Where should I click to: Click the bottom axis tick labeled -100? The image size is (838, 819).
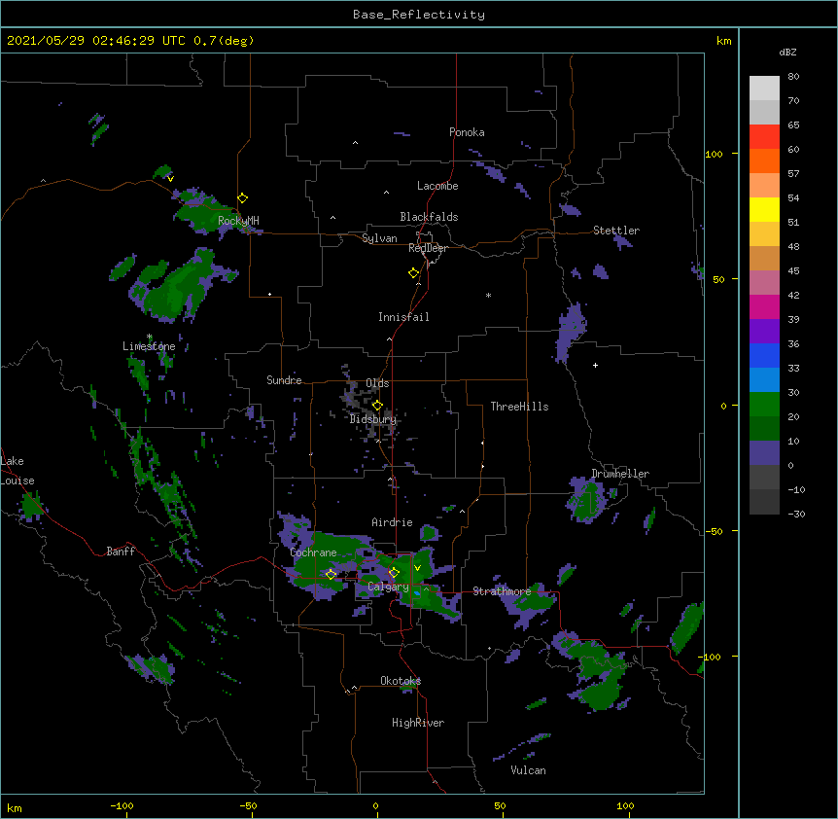(x=122, y=805)
